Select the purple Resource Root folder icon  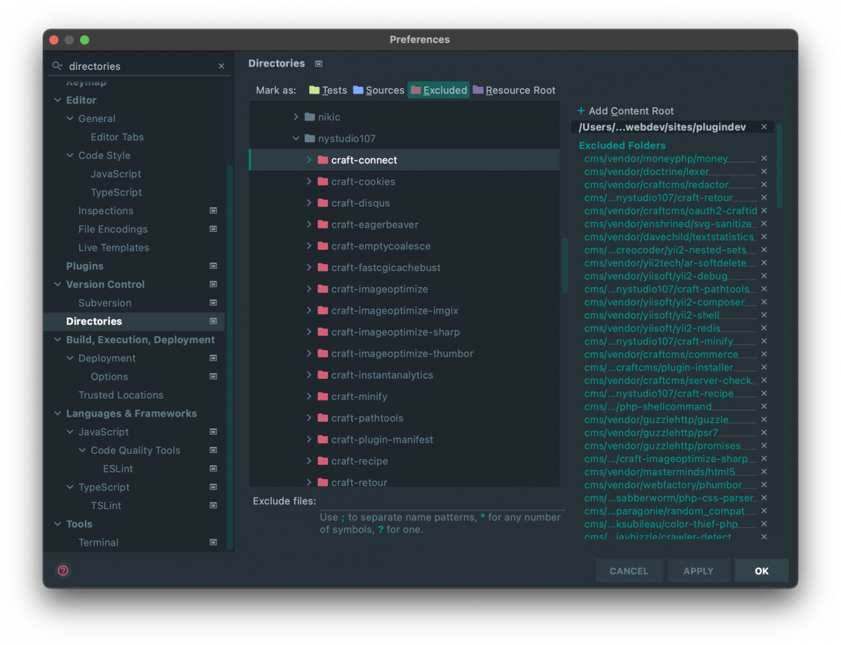[x=479, y=90]
